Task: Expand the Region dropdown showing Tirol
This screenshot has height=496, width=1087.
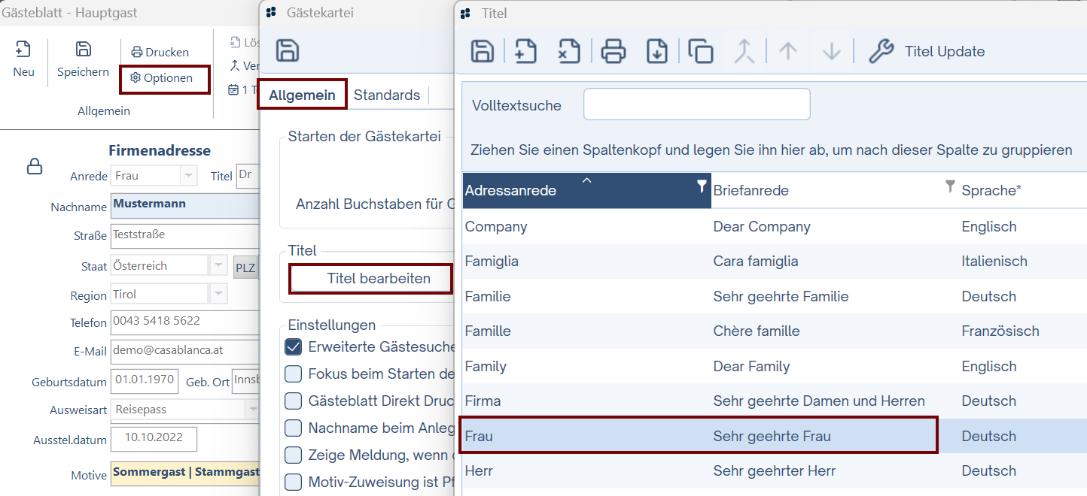Action: (218, 294)
